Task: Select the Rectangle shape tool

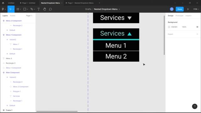Action: [x=24, y=9]
